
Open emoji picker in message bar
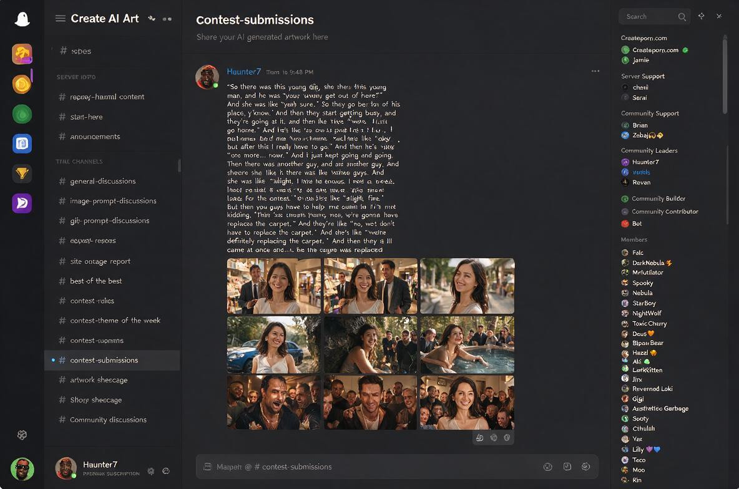pyautogui.click(x=547, y=467)
